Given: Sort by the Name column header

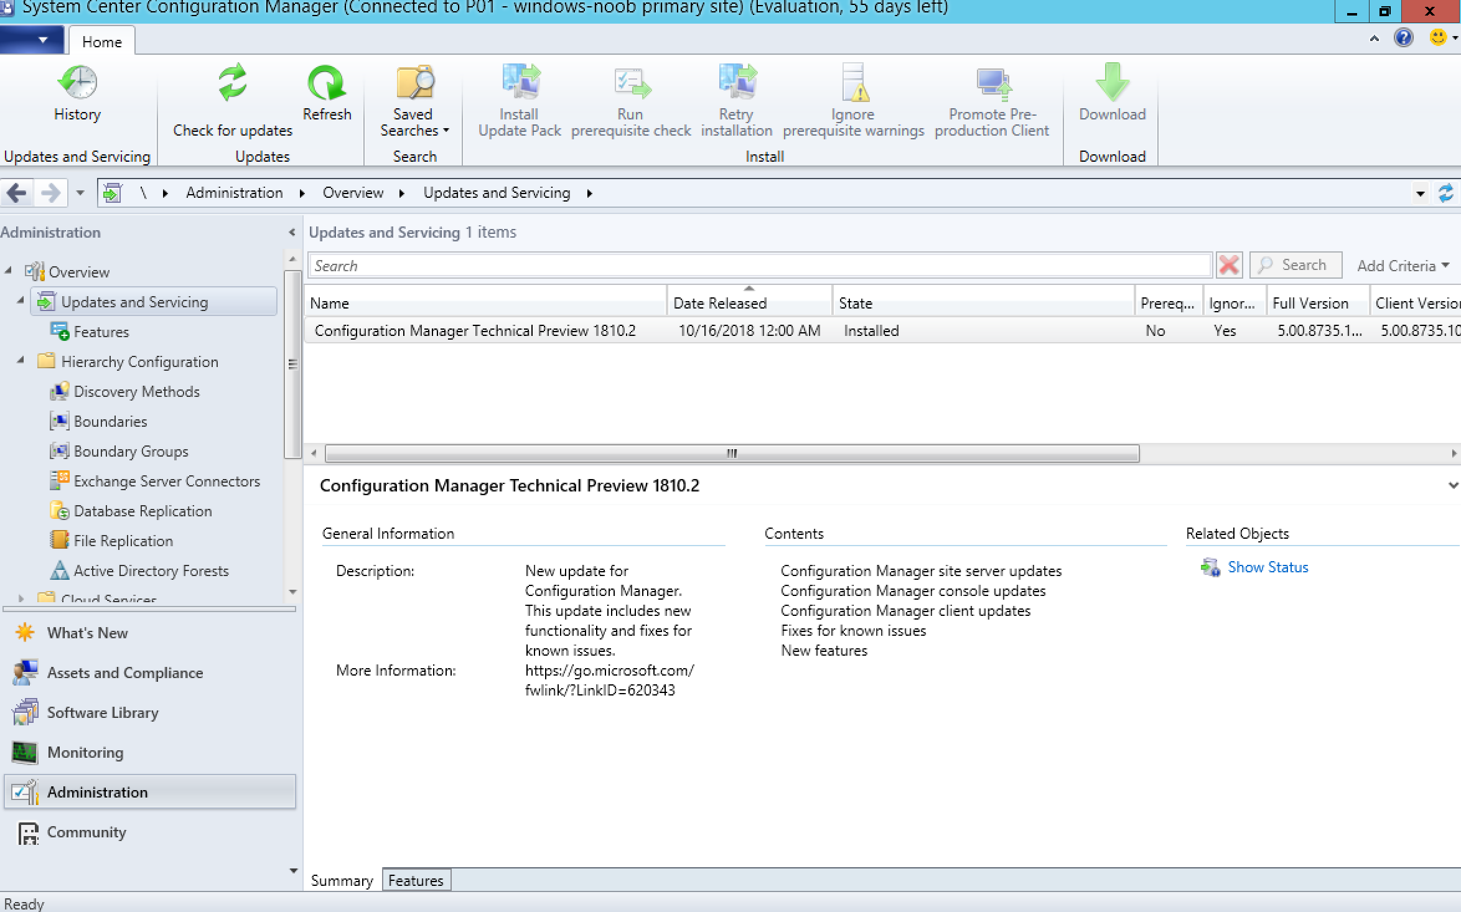Looking at the screenshot, I should click(x=486, y=303).
